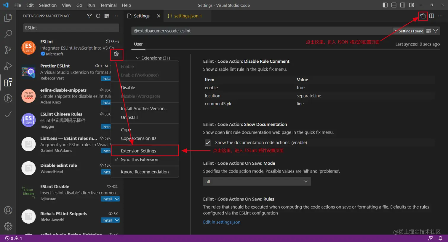Choose Disable in the context menu
Screen dimensions: 448x242
145,87
